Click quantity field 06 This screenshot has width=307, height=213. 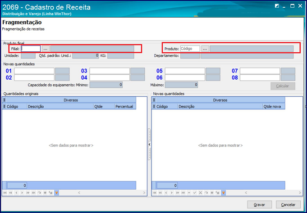pyautogui.click(x=185, y=77)
